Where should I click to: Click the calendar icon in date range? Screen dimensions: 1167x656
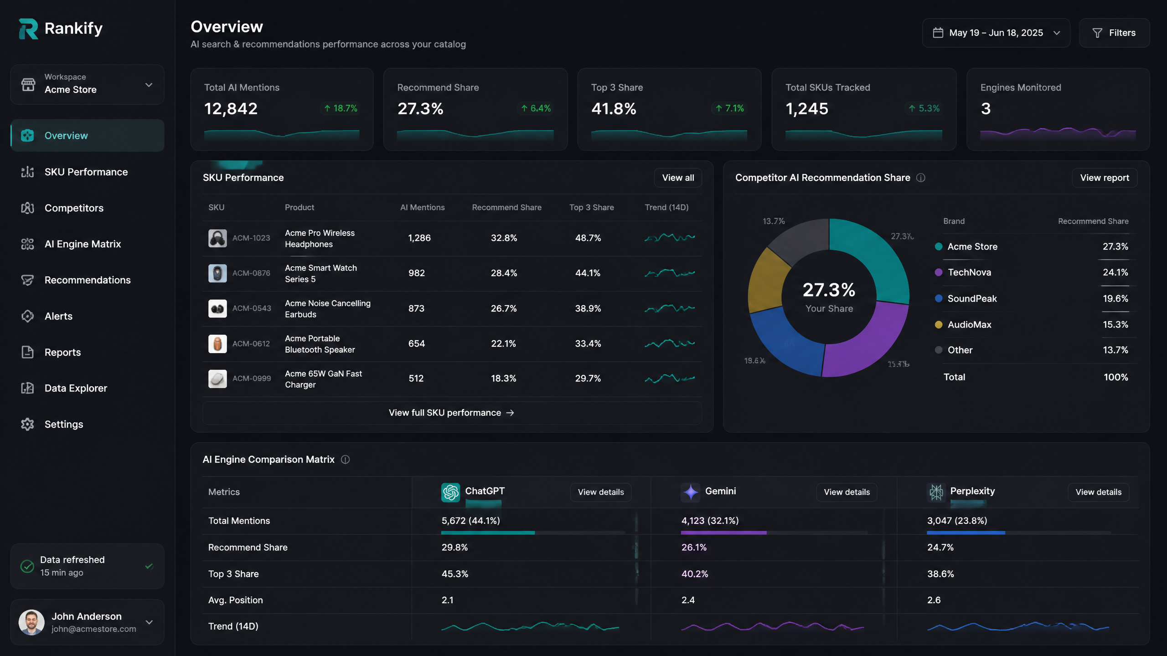click(938, 33)
